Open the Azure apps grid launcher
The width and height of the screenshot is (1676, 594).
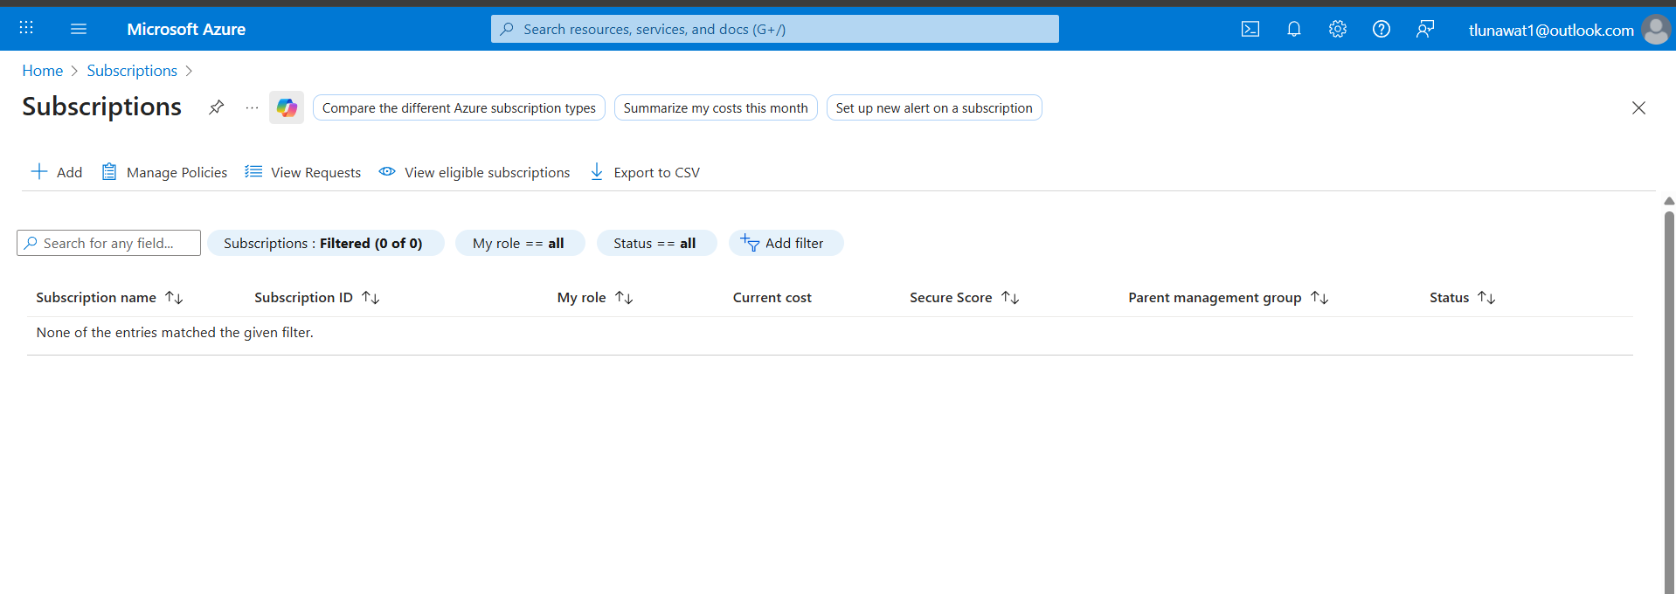26,28
